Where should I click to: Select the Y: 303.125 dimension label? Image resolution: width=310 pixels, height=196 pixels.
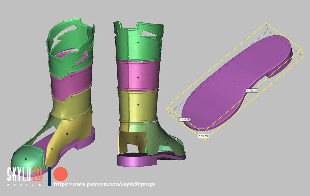pyautogui.click(x=252, y=90)
